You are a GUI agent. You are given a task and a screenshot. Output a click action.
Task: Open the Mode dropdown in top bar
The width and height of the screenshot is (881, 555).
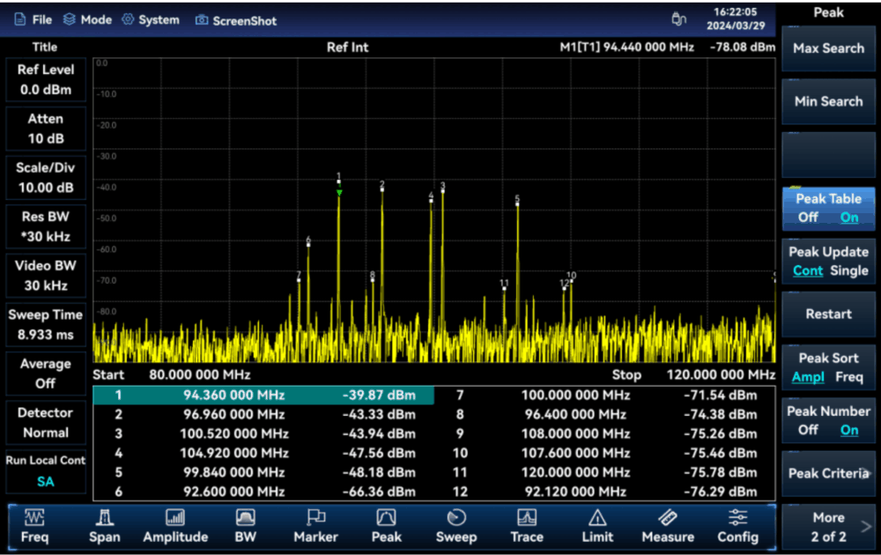tap(87, 19)
